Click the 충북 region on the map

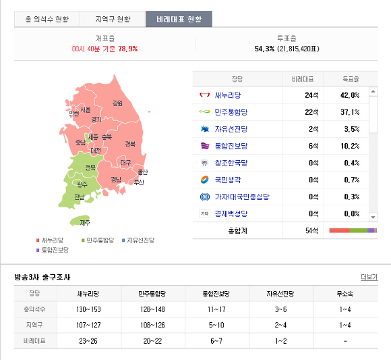click(x=107, y=137)
